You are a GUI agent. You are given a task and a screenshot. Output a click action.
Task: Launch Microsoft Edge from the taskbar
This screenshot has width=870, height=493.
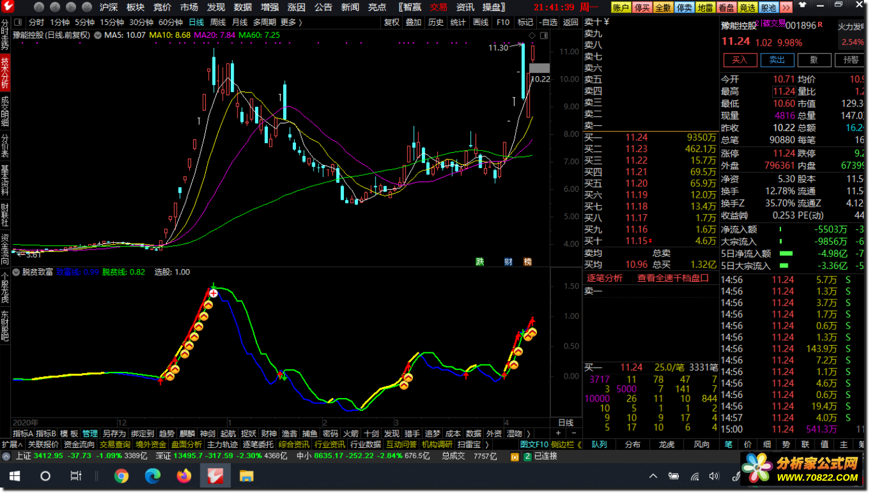153,476
